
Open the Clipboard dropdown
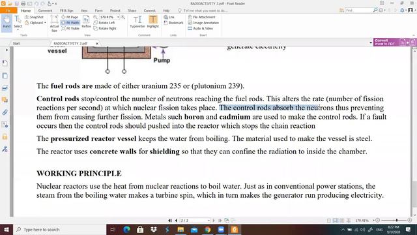pyautogui.click(x=35, y=23)
